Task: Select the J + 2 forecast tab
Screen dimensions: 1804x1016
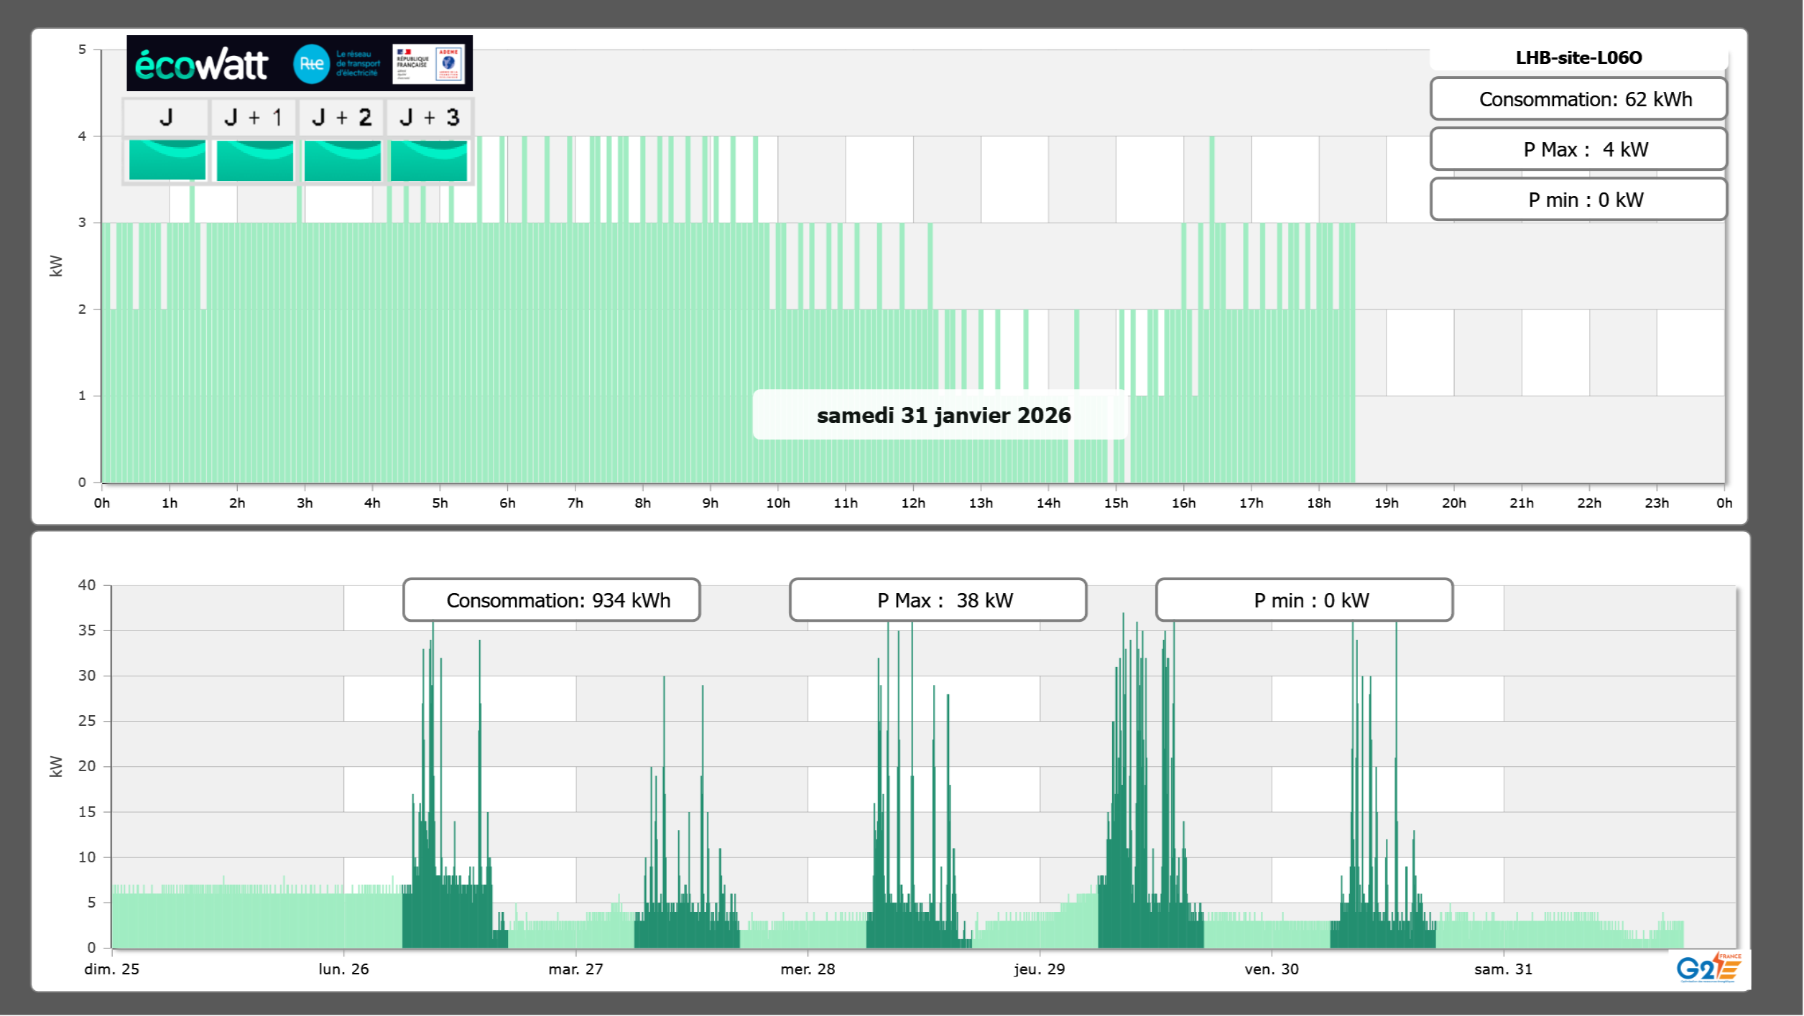Action: tap(342, 117)
